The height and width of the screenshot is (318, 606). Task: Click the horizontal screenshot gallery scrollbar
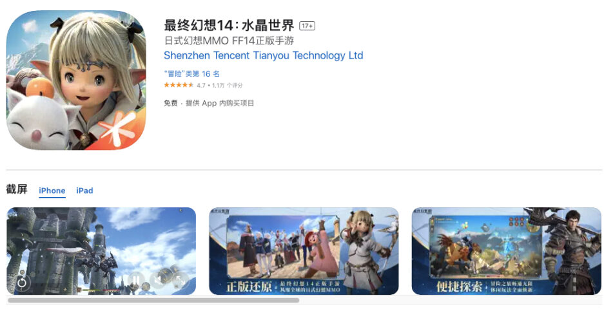pyautogui.click(x=153, y=300)
